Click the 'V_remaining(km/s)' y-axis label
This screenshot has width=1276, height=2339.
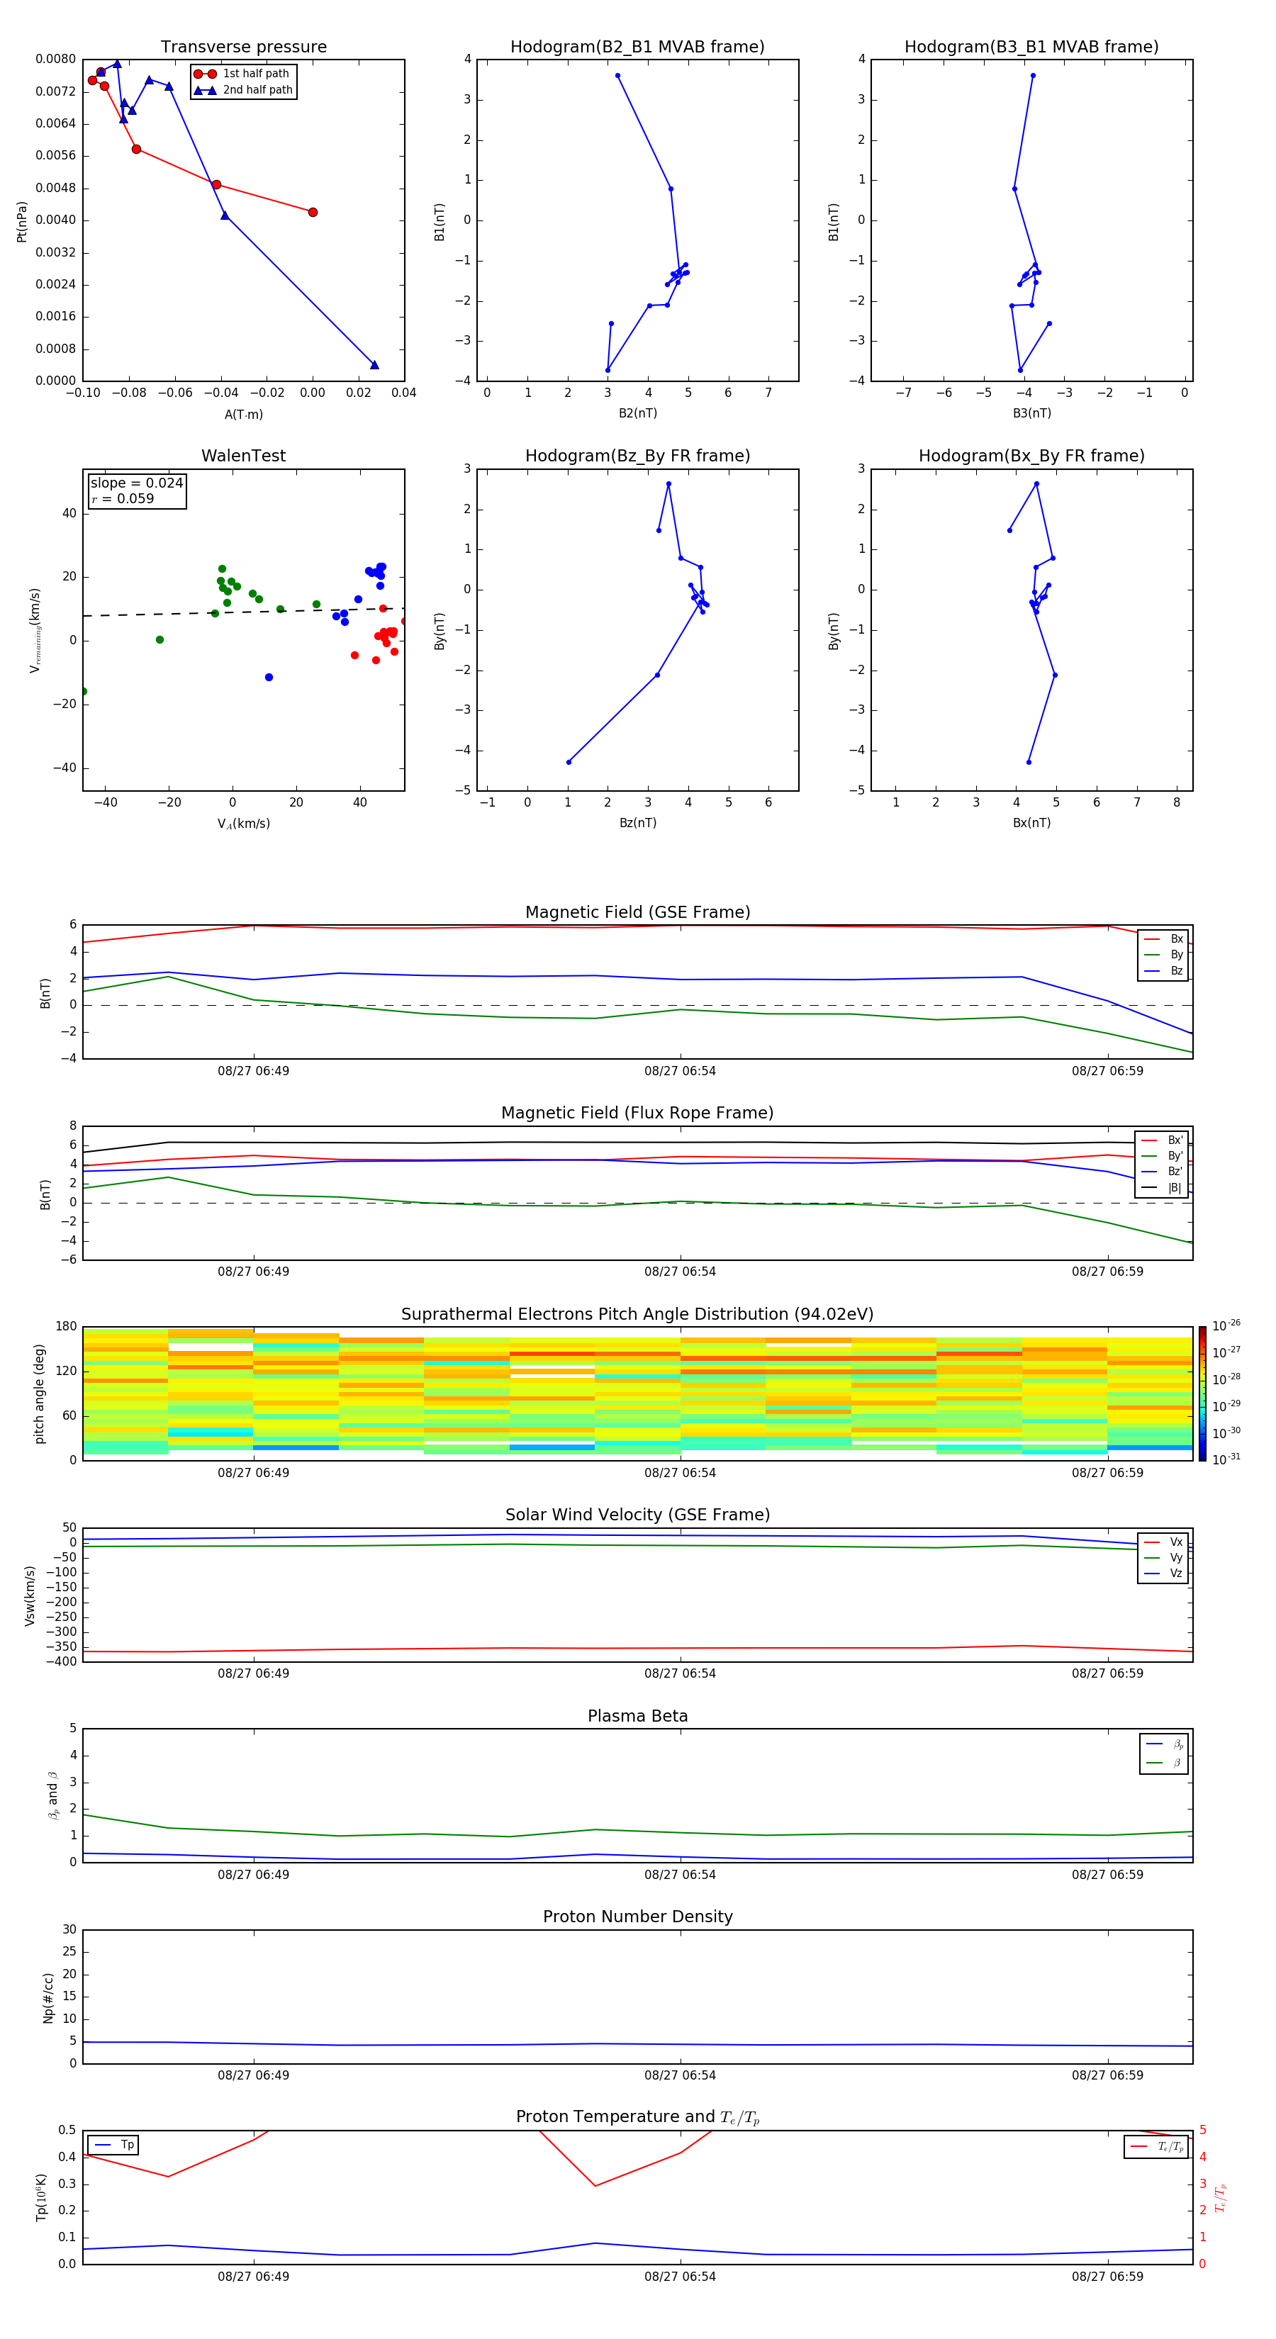click(35, 630)
